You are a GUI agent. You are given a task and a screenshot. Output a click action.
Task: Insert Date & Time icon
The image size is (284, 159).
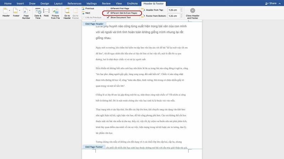[x=38, y=11]
